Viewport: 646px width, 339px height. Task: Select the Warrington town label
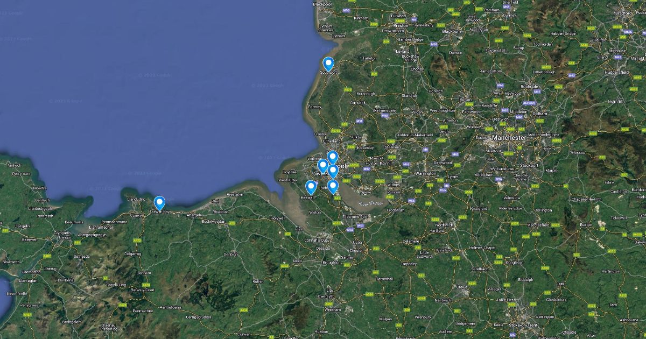coord(425,174)
